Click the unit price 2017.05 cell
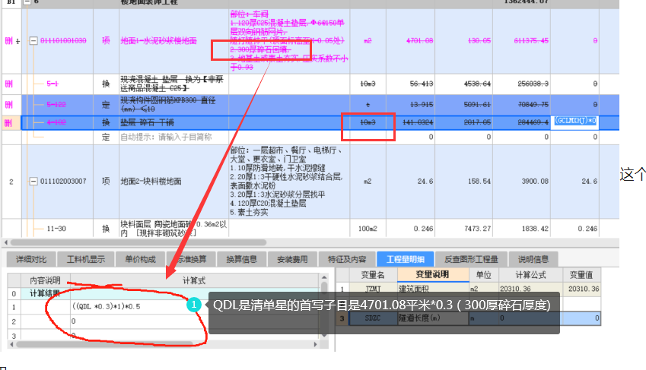Screen dimensions: 646x370 pyautogui.click(x=464, y=122)
